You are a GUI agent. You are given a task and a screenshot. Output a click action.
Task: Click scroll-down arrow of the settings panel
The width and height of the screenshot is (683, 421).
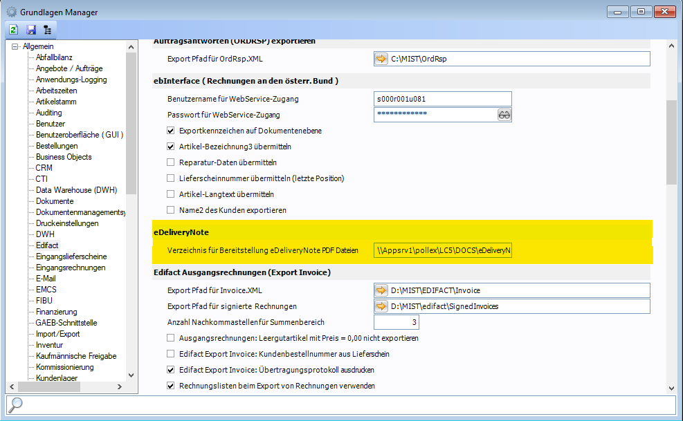[x=671, y=389]
